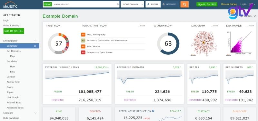Collapse the Site Explorer section chevron

pyautogui.click(x=35, y=41)
